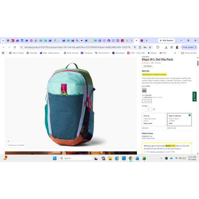Click the page vertical scrollbar thumb
The height and width of the screenshot is (199, 199).
click(x=198, y=63)
